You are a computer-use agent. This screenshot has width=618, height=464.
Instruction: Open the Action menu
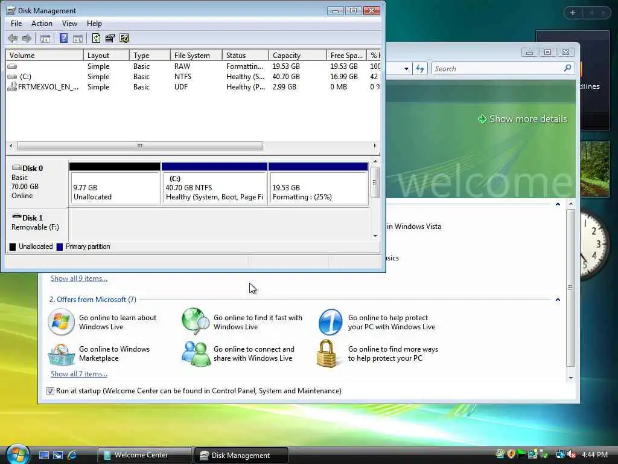point(42,24)
